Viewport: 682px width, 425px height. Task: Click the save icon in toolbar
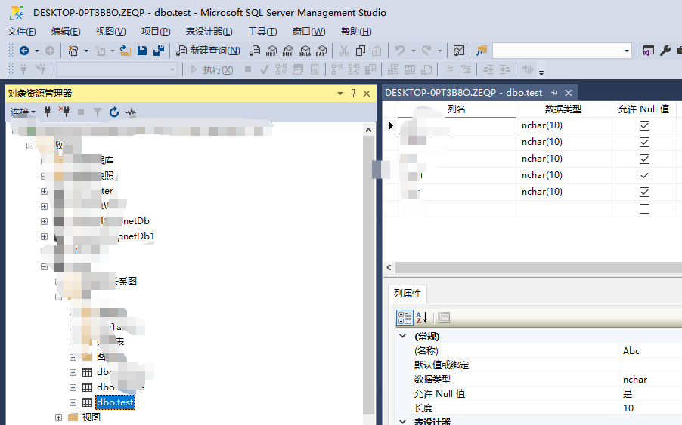click(x=142, y=51)
